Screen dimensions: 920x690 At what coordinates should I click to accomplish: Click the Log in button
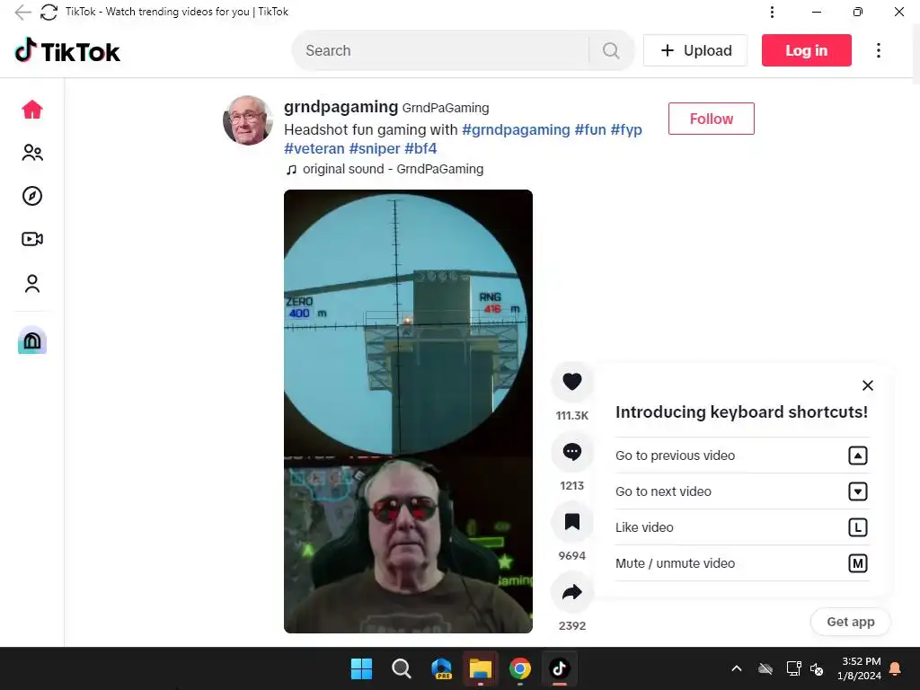[806, 50]
